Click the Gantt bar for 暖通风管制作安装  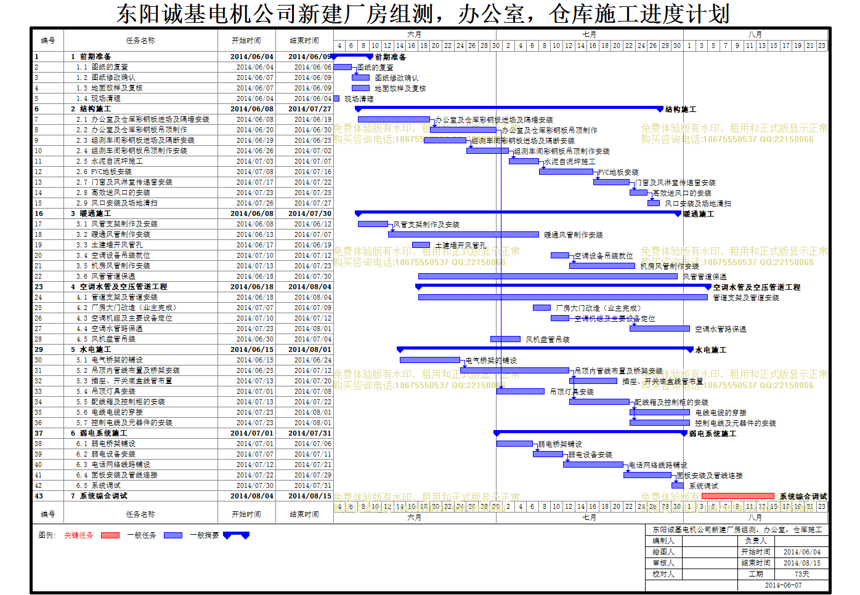tap(463, 234)
